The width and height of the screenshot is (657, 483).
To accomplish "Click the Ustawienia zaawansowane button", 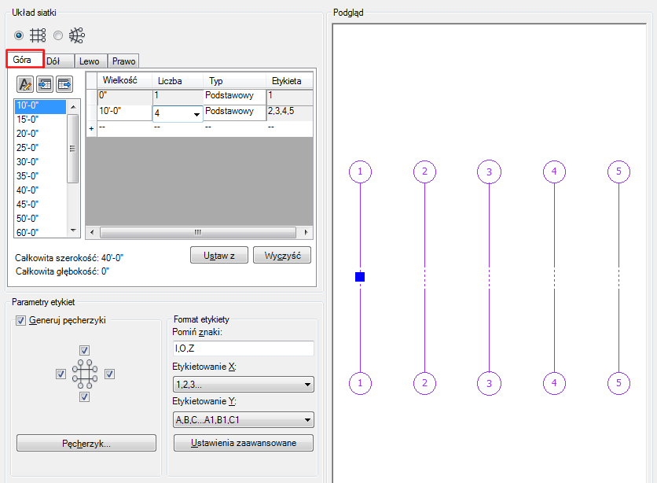I will [x=244, y=443].
